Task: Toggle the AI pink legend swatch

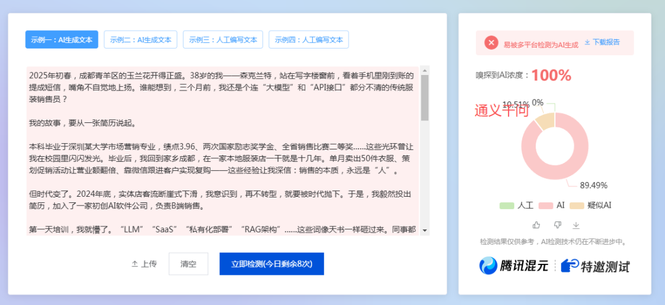Action: [x=546, y=205]
